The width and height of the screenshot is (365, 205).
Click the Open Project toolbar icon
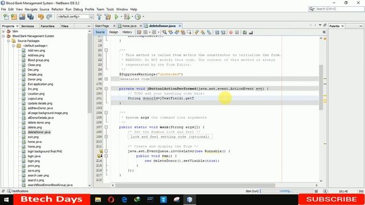(22, 17)
